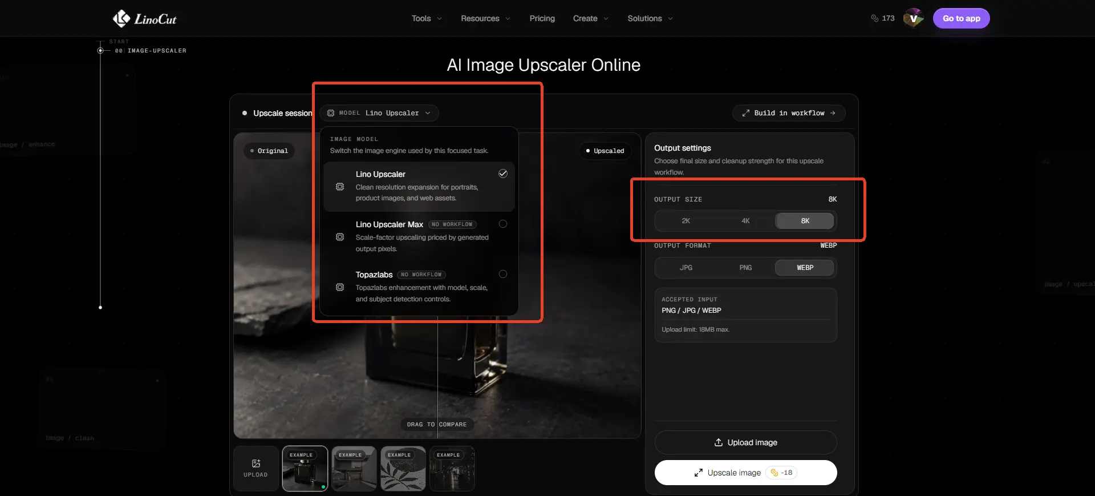Click the Lino Upscaler Max option title
This screenshot has height=496, width=1095.
click(x=390, y=224)
